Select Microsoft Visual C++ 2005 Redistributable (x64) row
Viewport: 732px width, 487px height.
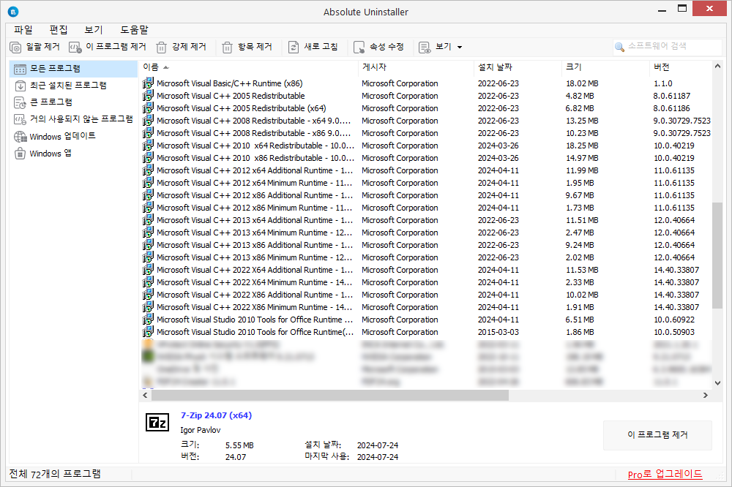pyautogui.click(x=426, y=108)
